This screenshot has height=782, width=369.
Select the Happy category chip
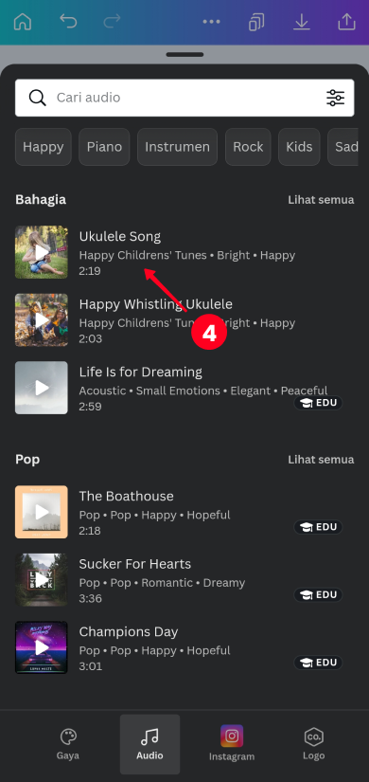pos(44,147)
